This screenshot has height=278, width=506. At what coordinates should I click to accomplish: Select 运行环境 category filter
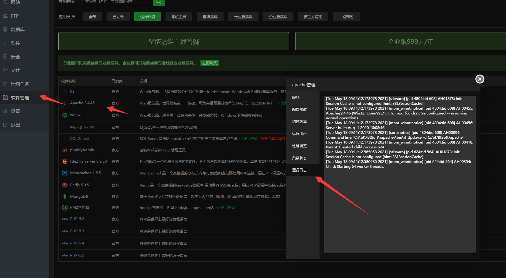pos(148,17)
